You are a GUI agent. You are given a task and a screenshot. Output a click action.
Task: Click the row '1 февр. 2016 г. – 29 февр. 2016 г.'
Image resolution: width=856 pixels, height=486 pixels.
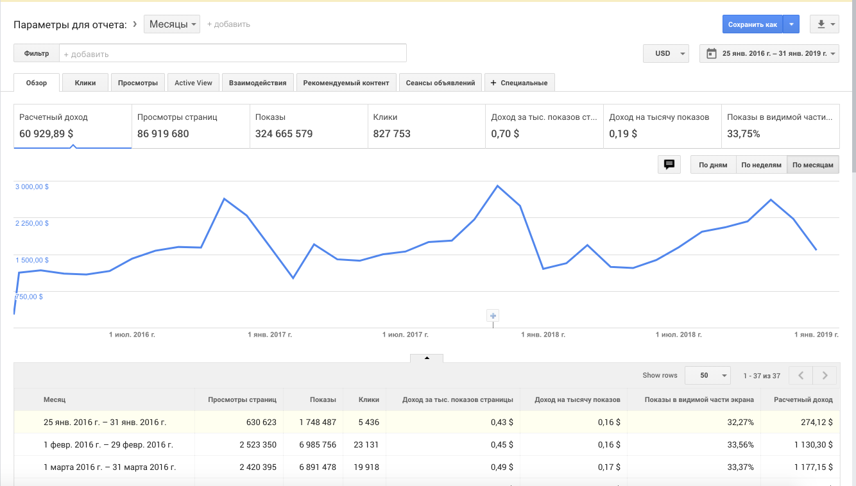(427, 445)
